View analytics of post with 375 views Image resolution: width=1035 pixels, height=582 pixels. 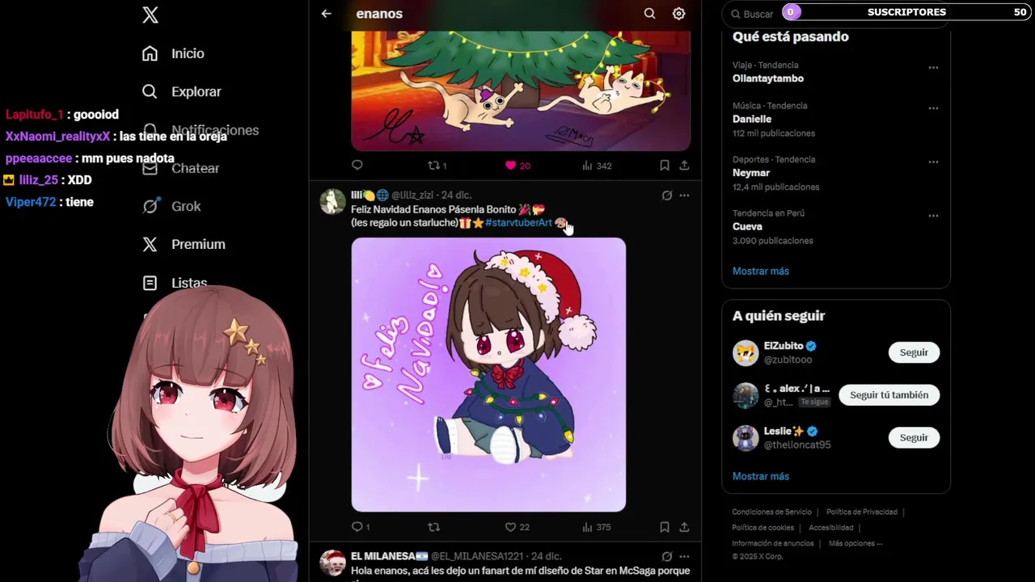(596, 527)
